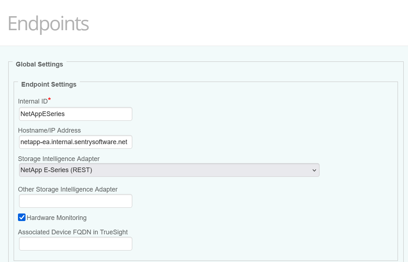Click the Hostname/IP Address input box
Screen dimensions: 408x262
point(75,142)
